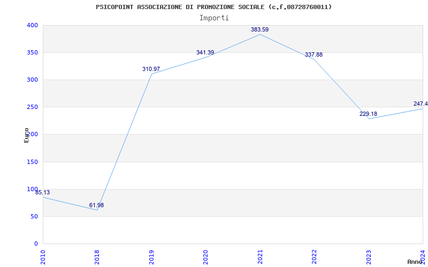Click the Anno x-axis title
The height and width of the screenshot is (267, 428).
(x=415, y=262)
